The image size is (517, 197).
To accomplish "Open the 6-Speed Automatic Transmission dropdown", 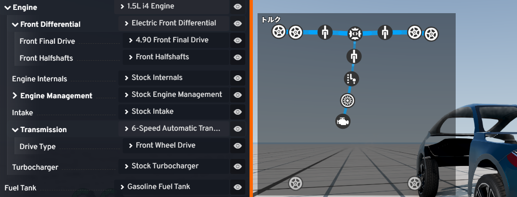I will pos(174,129).
